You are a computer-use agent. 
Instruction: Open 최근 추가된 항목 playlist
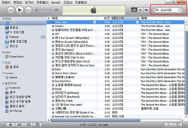(x=23, y=101)
